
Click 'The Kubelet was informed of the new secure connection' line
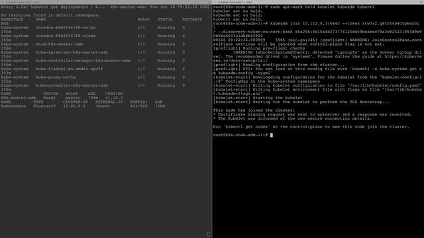pyautogui.click(x=293, y=119)
